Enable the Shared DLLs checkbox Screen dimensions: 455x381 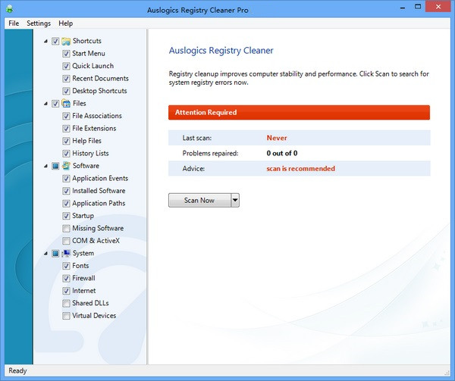point(66,303)
